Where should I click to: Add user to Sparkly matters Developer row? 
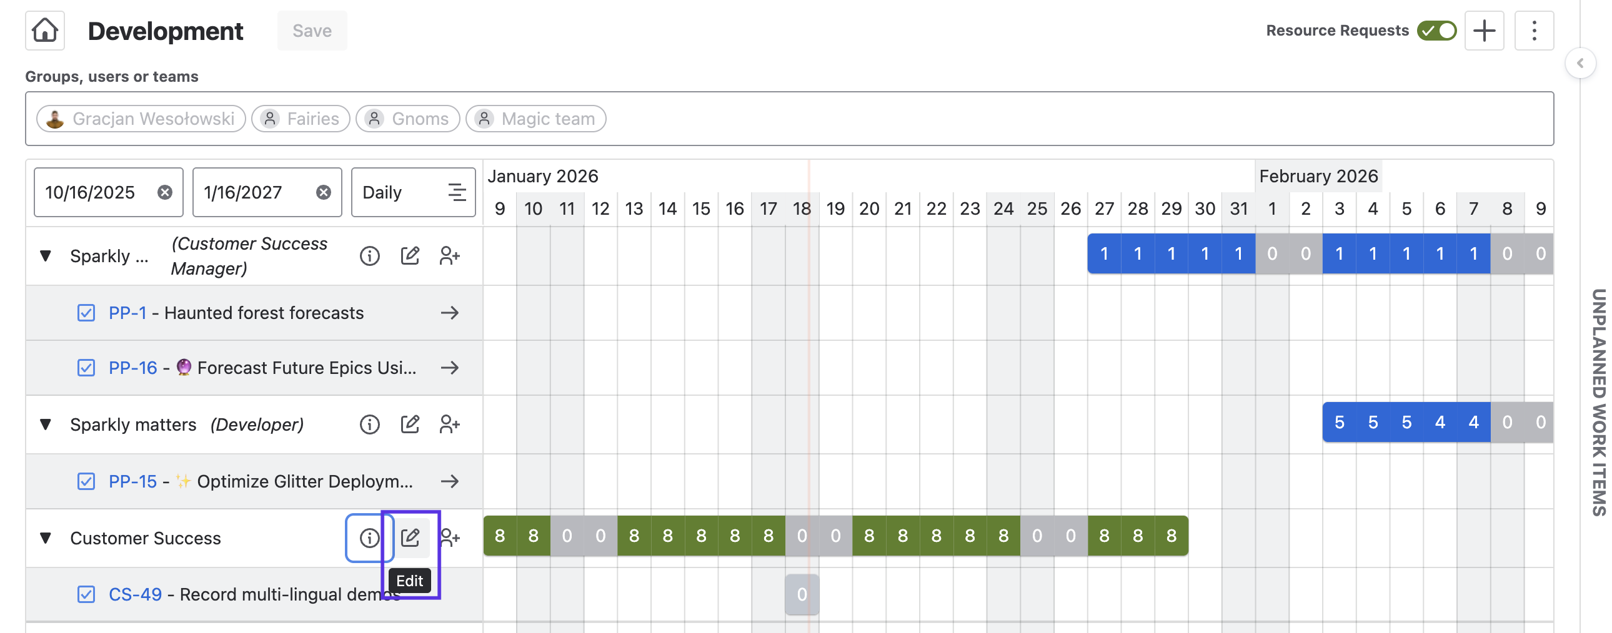pos(449,424)
